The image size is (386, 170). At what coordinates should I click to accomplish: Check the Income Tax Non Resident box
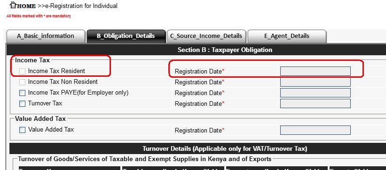point(23,82)
